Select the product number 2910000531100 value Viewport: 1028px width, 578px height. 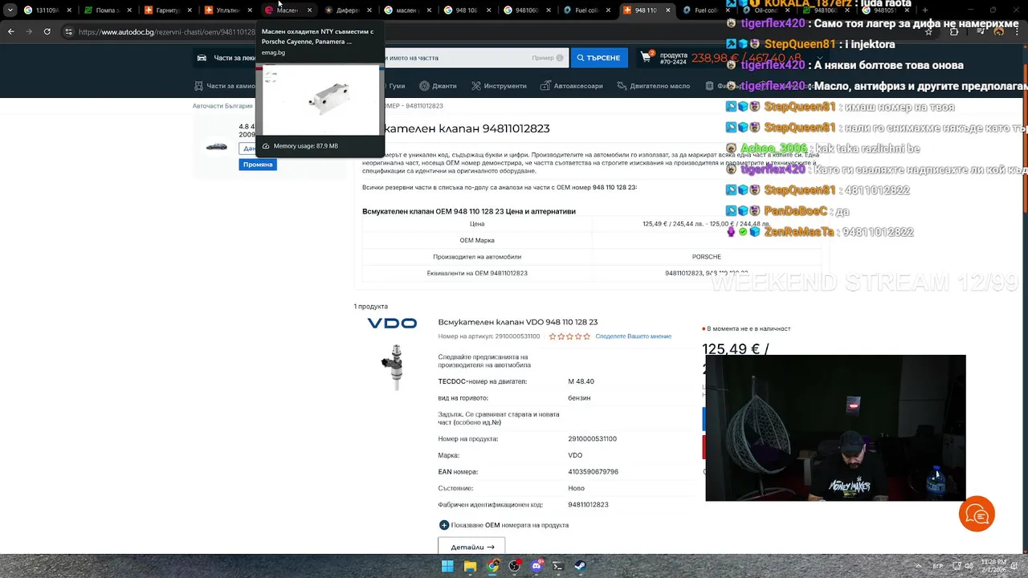coord(593,439)
